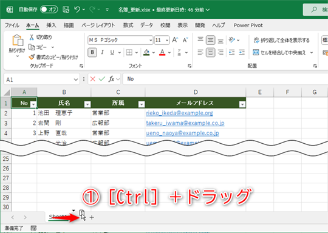
Task: Open the font color dropdown arrow
Action: pyautogui.click(x=169, y=52)
